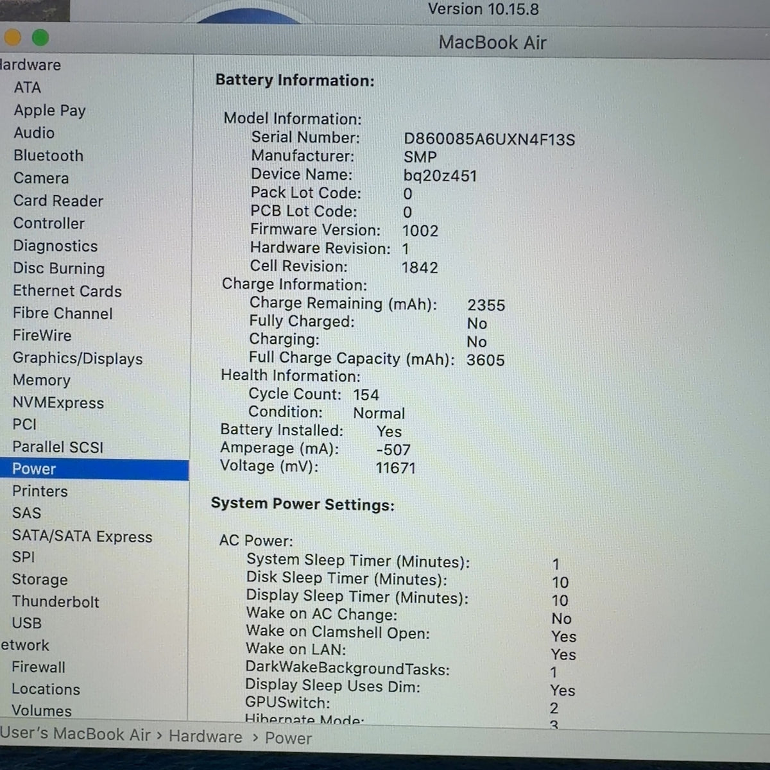
Task: Open Diagnostics section
Action: coord(55,246)
